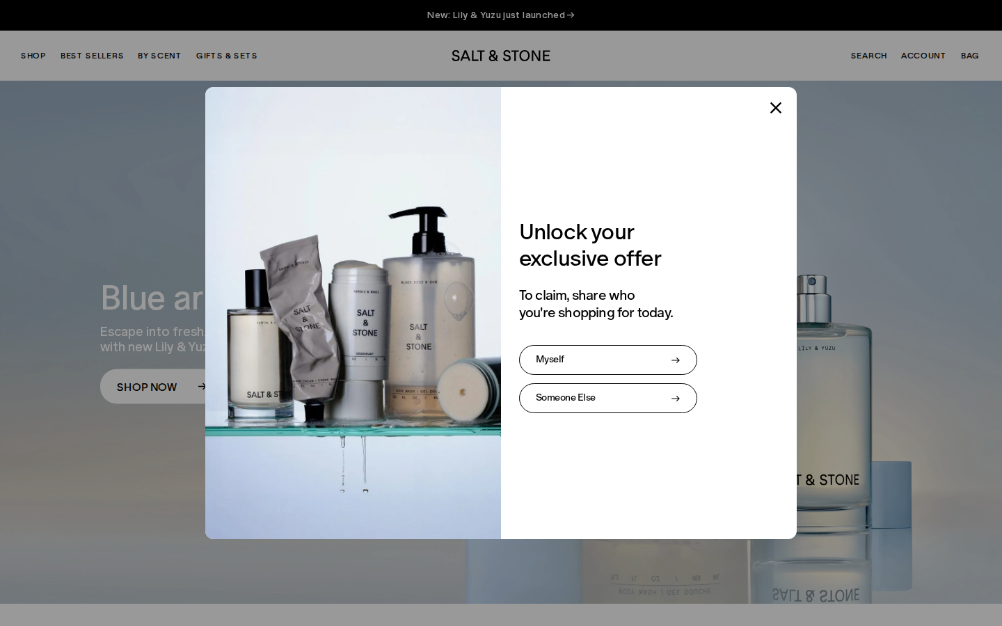Open the By Scent menu
This screenshot has height=626, width=1002.
tap(159, 56)
